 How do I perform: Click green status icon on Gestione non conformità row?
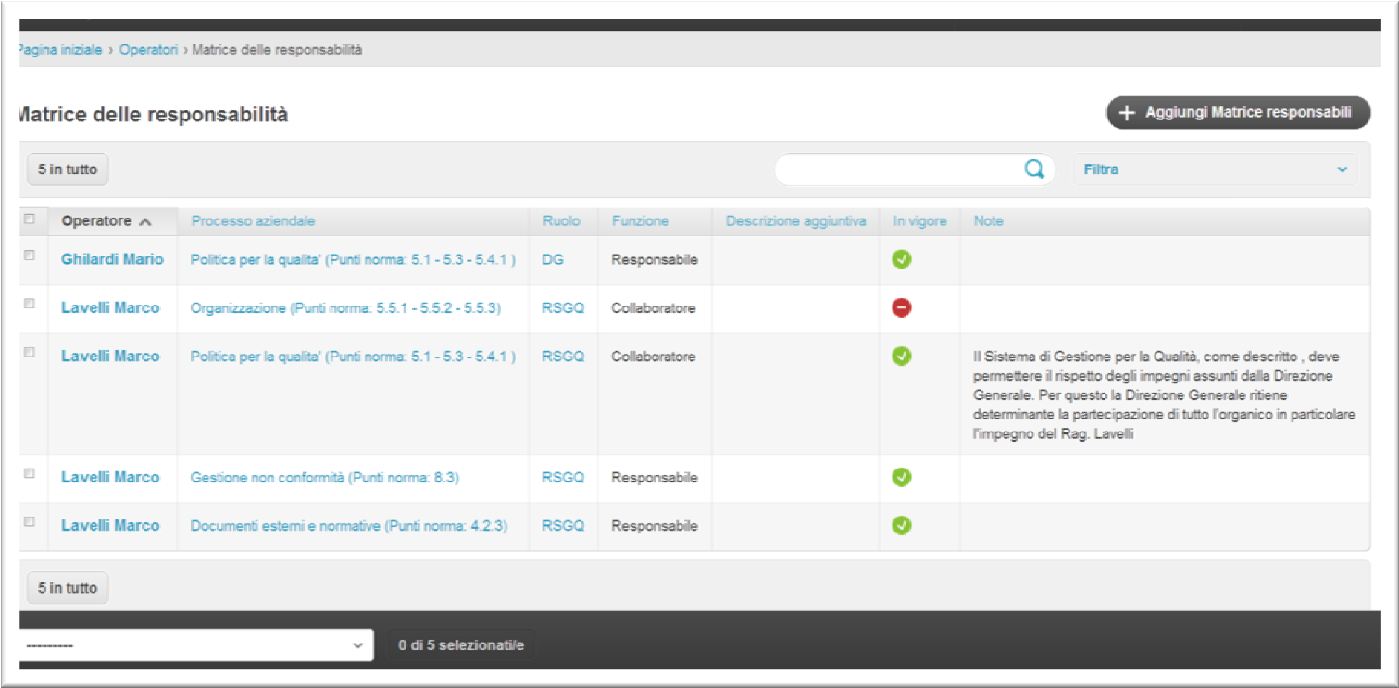click(x=901, y=477)
